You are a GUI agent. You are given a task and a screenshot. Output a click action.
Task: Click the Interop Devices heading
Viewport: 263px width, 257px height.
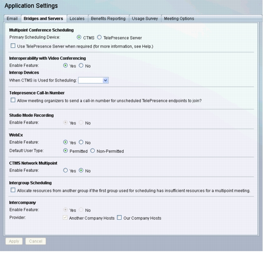[24, 72]
